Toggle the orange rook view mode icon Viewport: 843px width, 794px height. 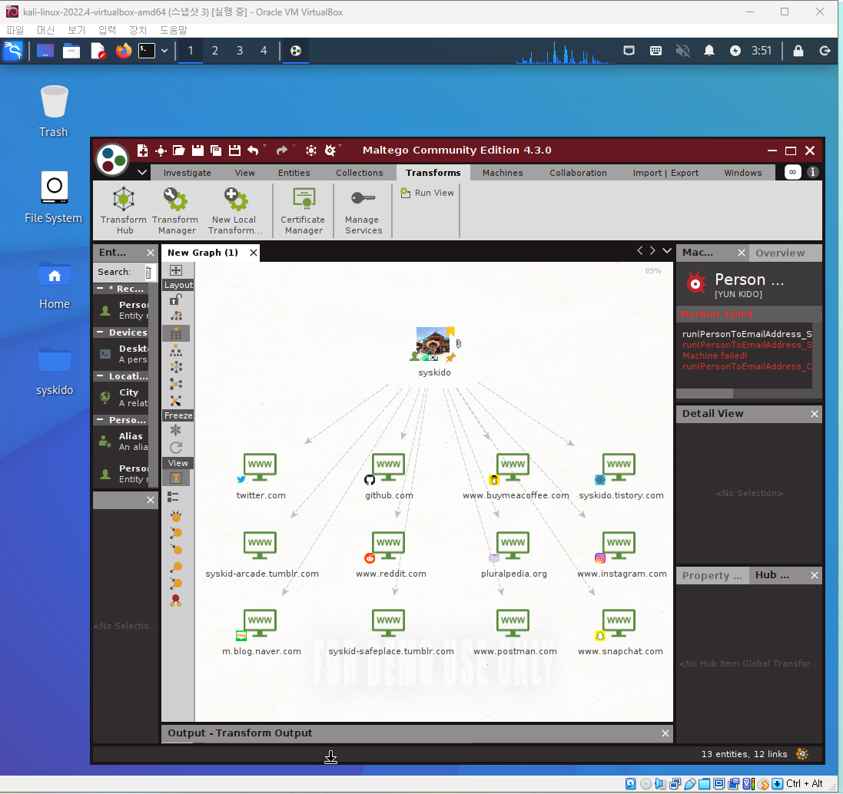point(176,478)
